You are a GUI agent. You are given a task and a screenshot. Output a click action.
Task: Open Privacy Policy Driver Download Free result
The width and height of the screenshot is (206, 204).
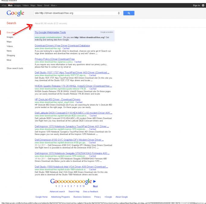[x=55, y=59]
